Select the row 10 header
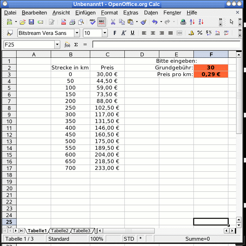The width and height of the screenshot is (246, 246). coord(9,121)
